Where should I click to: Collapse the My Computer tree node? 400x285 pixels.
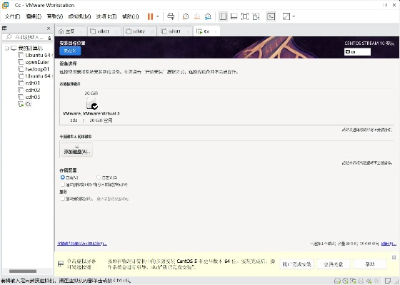[6, 48]
